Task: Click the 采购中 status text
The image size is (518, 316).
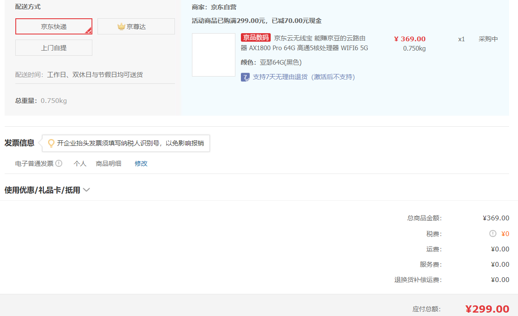Action: coord(488,39)
